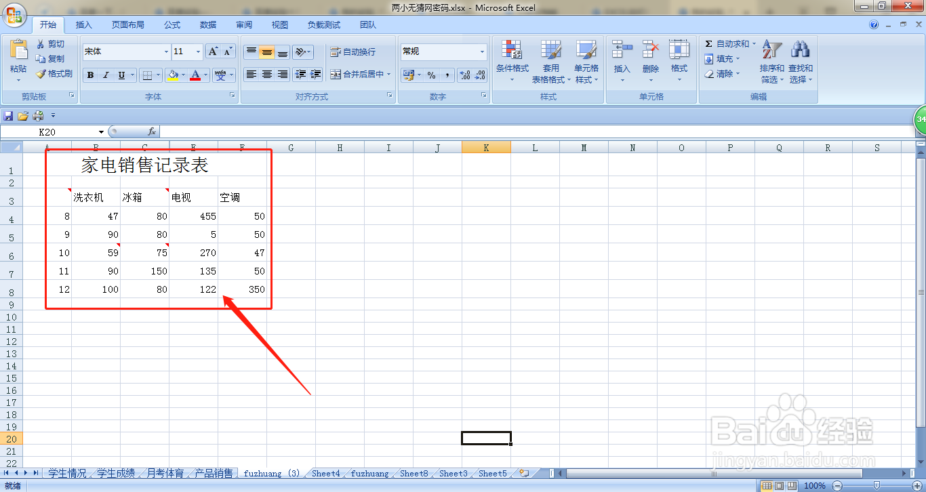The width and height of the screenshot is (926, 492).
Task: Click the Insert cells (插入) icon
Action: coord(622,49)
